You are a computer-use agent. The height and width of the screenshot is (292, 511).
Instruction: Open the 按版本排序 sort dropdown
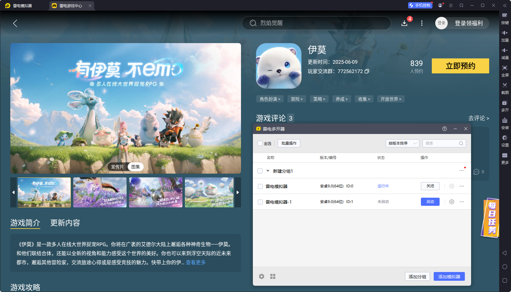(402, 143)
